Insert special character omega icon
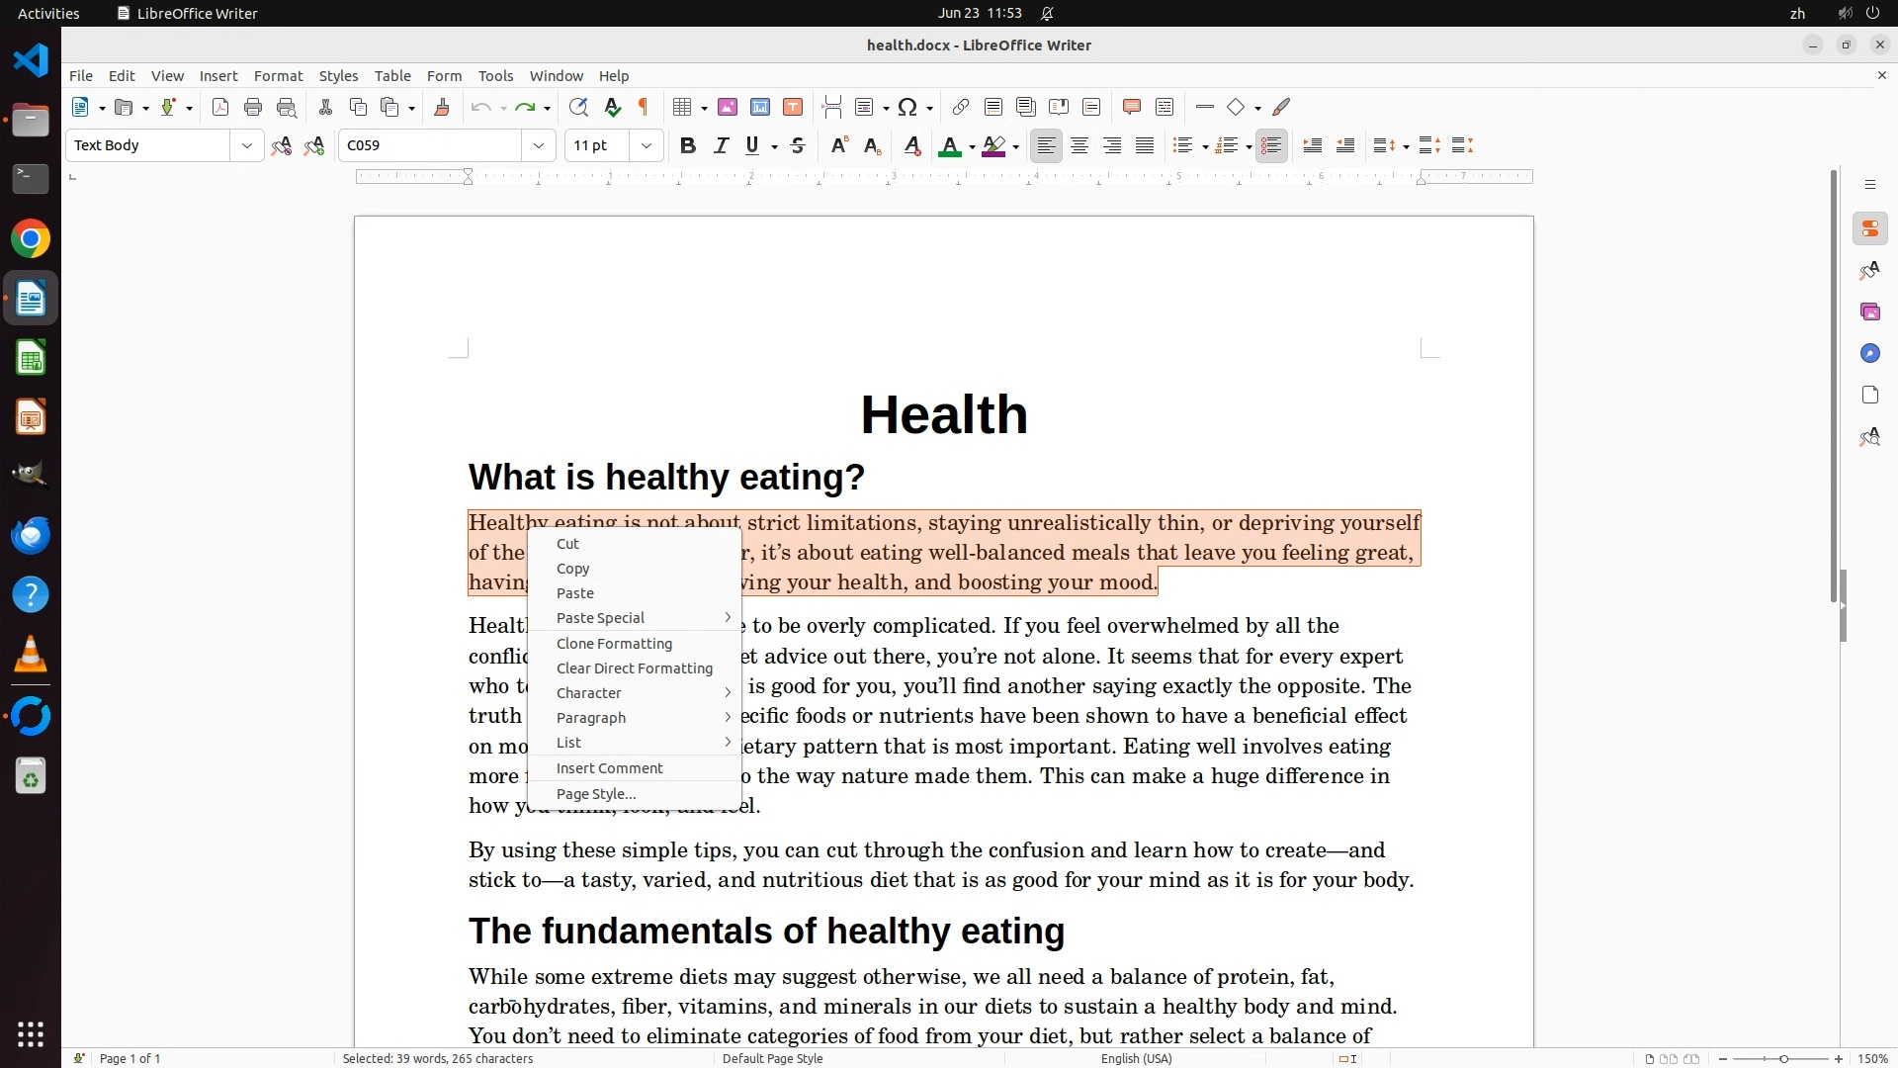 click(x=907, y=108)
